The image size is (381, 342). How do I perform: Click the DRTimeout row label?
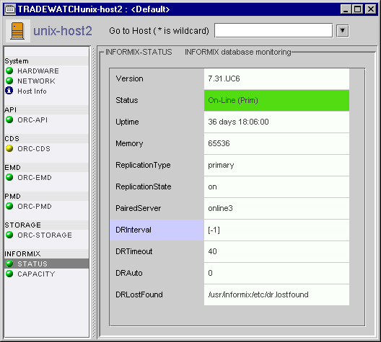134,251
